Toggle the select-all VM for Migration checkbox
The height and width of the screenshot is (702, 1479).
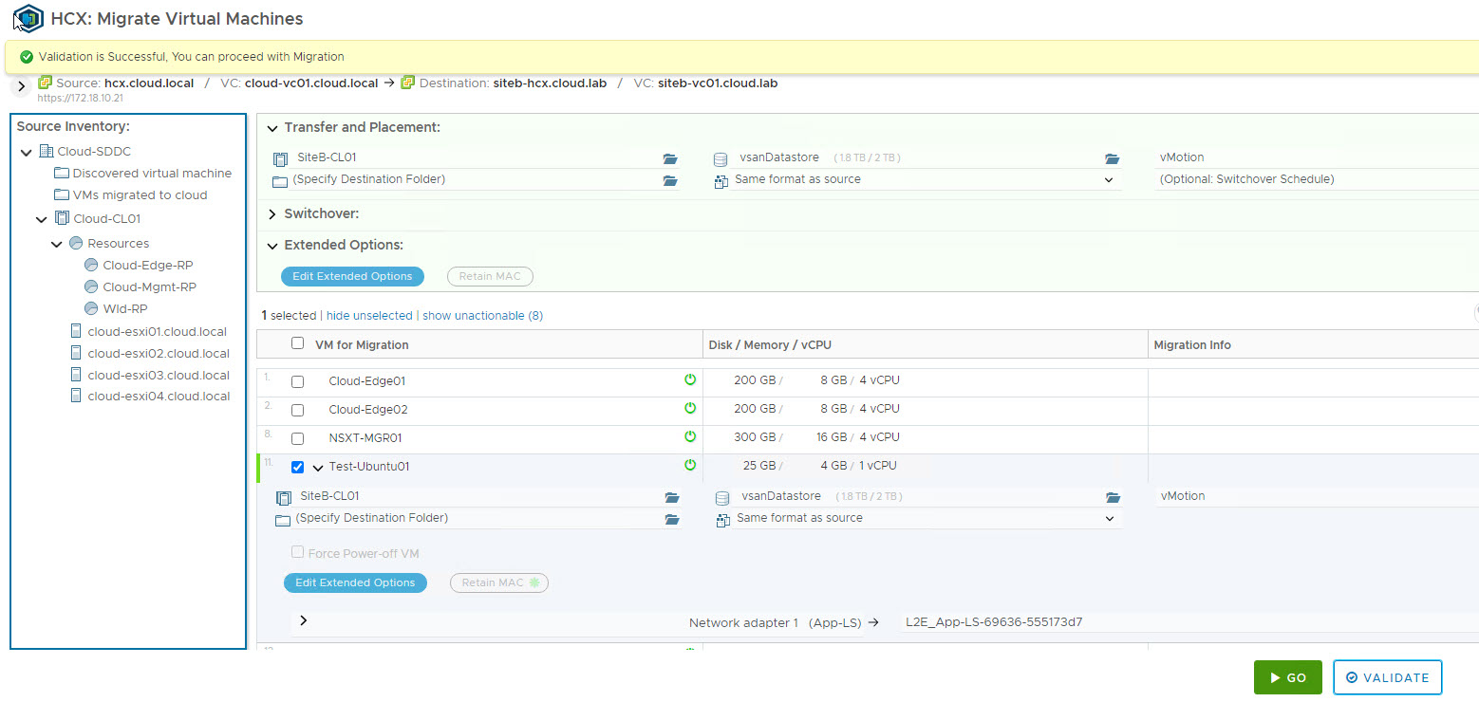point(297,343)
